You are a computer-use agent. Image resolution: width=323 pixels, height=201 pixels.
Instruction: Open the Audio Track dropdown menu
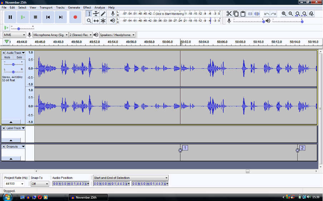click(x=15, y=53)
